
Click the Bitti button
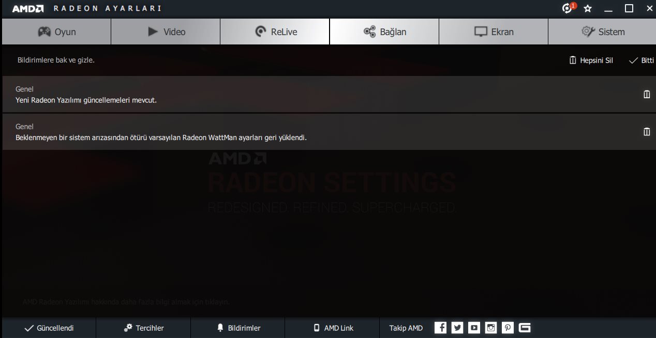[x=642, y=60]
